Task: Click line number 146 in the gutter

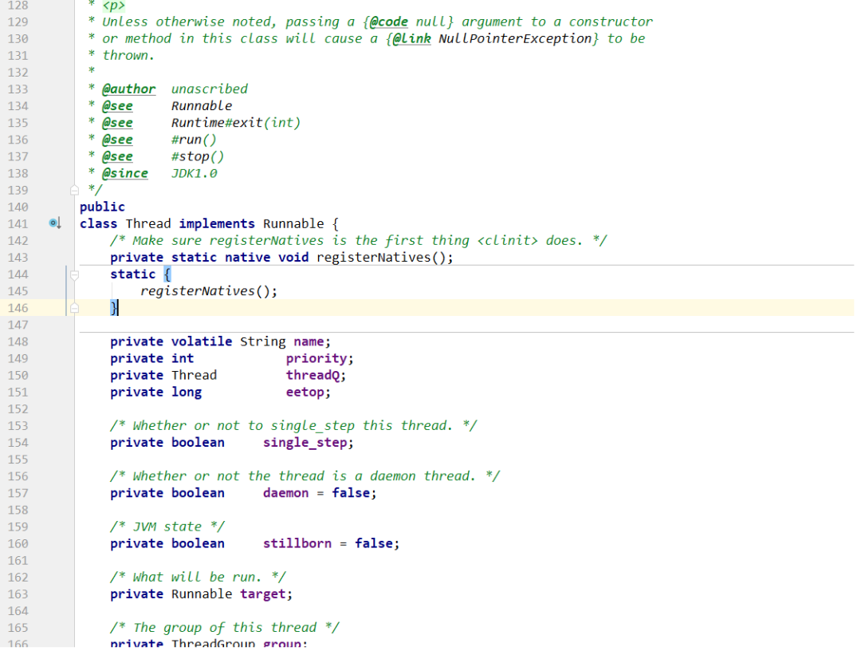Action: tap(18, 308)
